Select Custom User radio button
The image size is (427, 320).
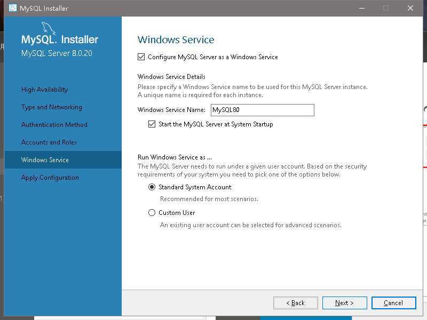[x=152, y=212]
